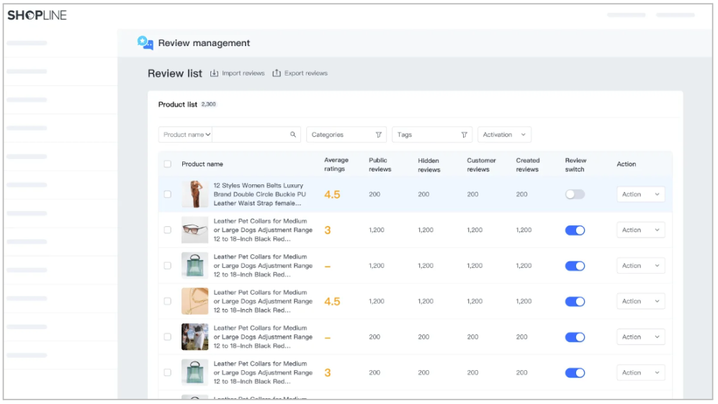Open the Activation dropdown
Screen dimensions: 718x404
click(x=504, y=135)
